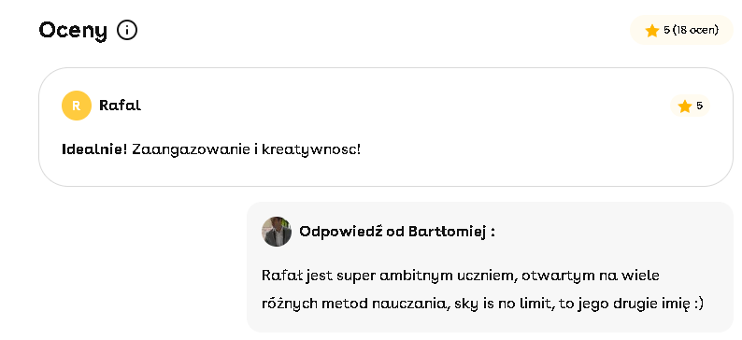The width and height of the screenshot is (742, 340).
Task: Click the star icon in Rafal's rating badge
Action: coord(685,106)
